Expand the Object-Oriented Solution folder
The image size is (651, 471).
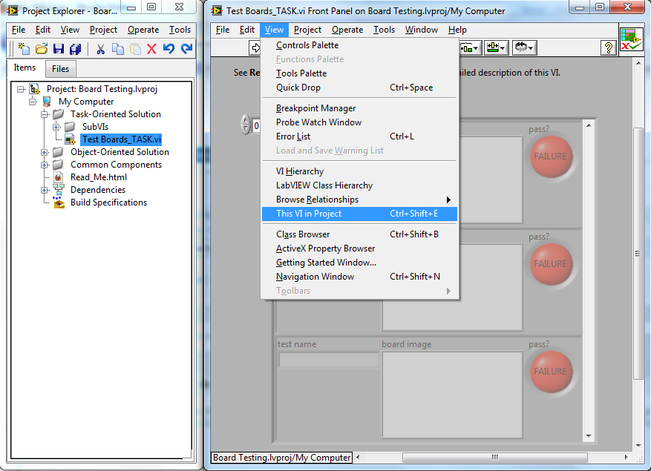tap(44, 152)
